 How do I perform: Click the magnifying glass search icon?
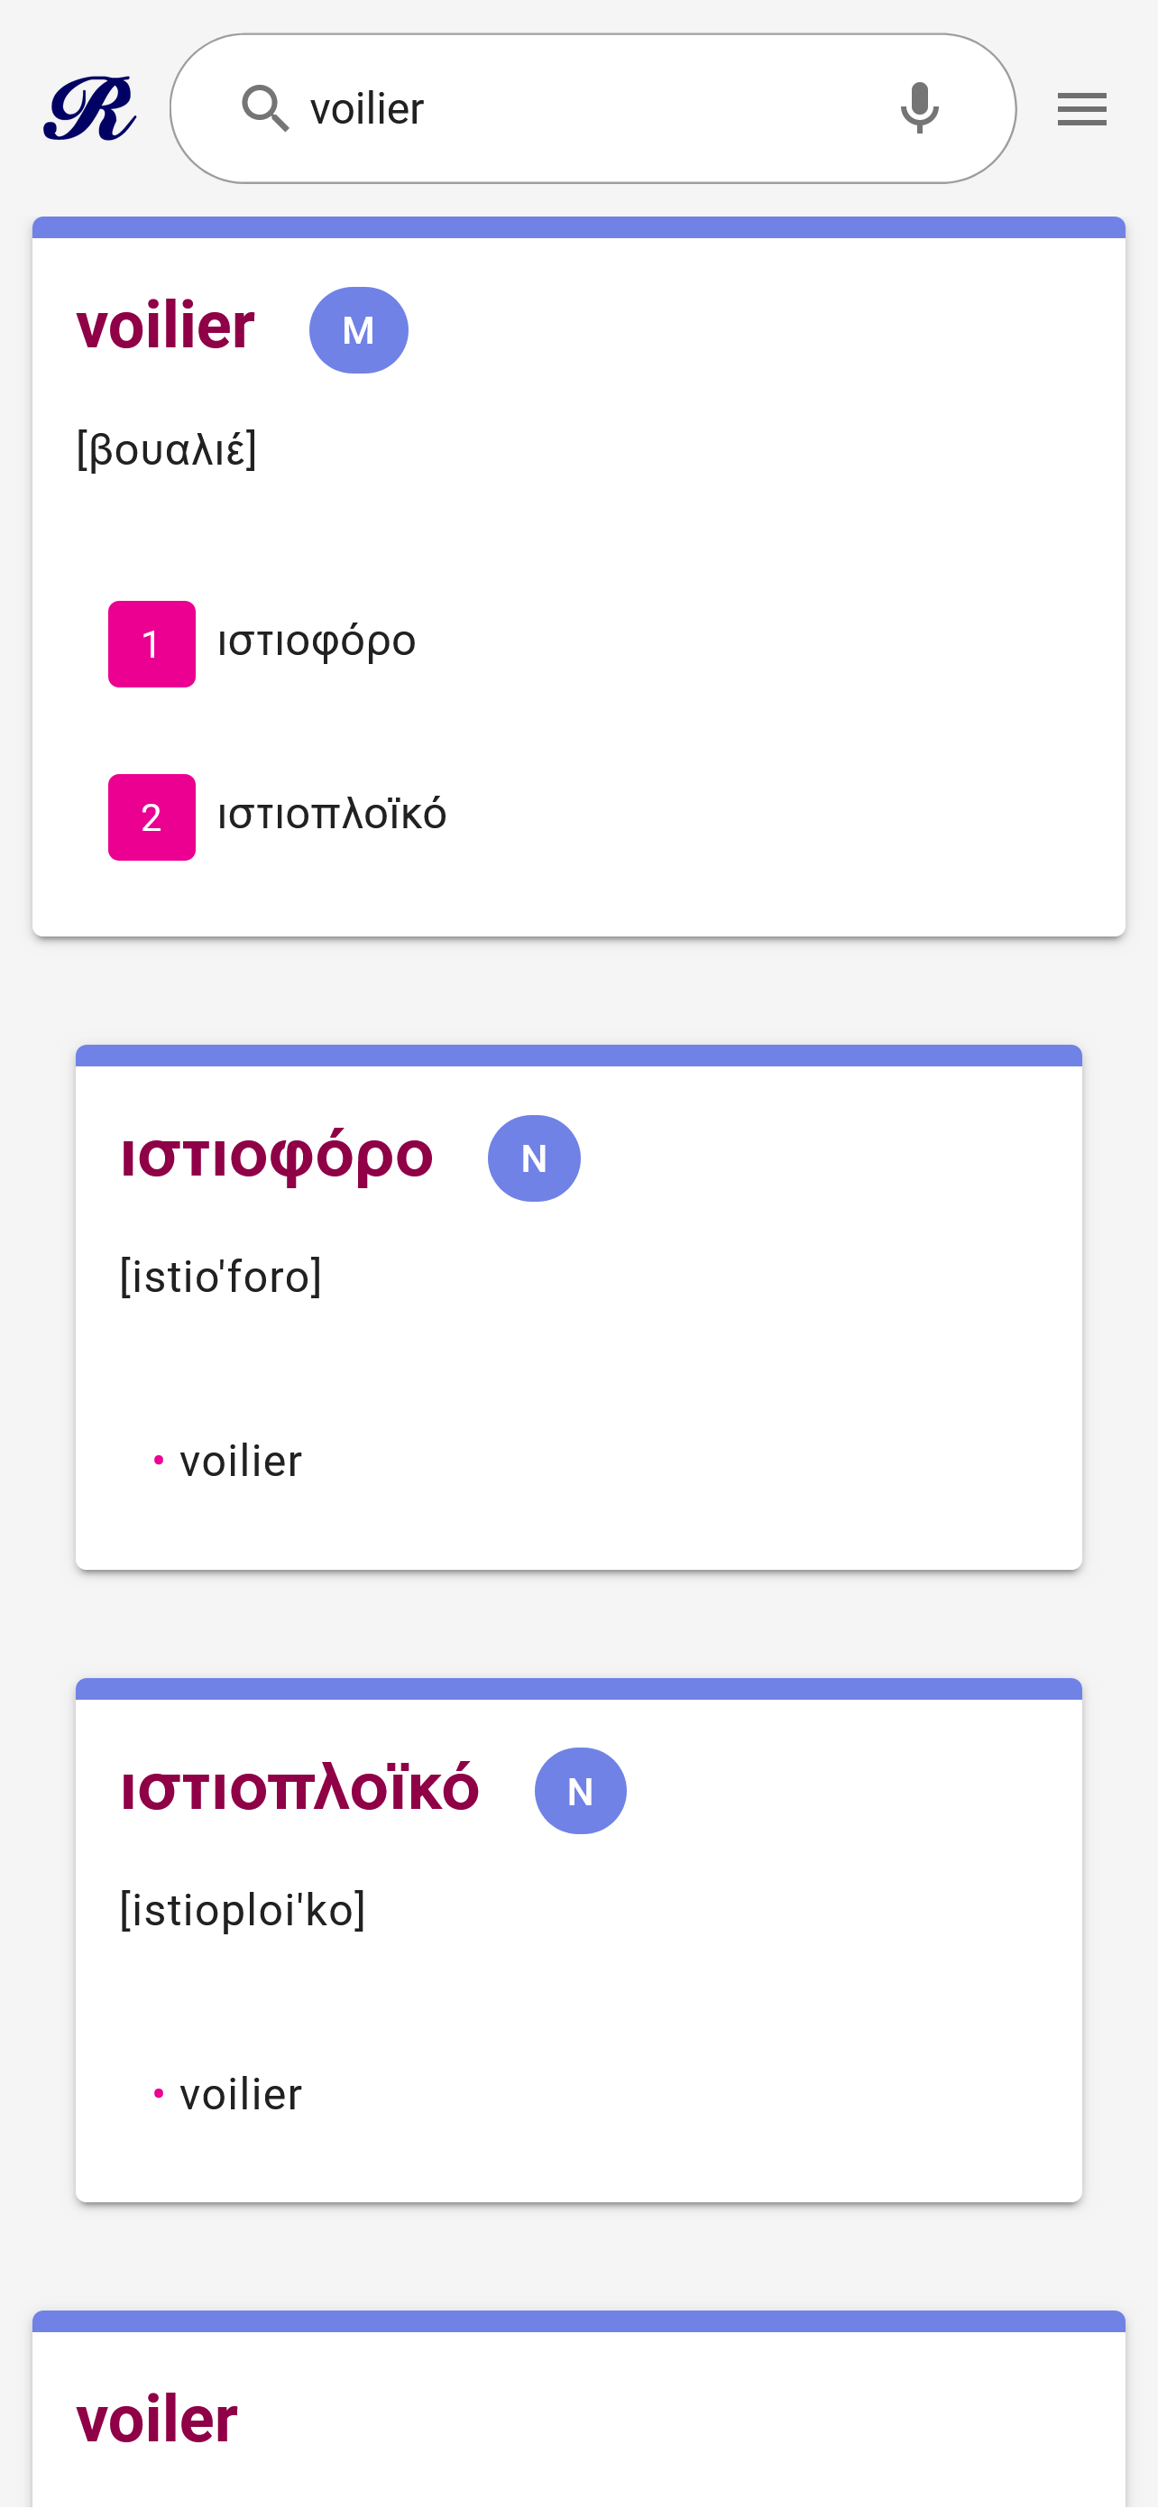tap(265, 108)
